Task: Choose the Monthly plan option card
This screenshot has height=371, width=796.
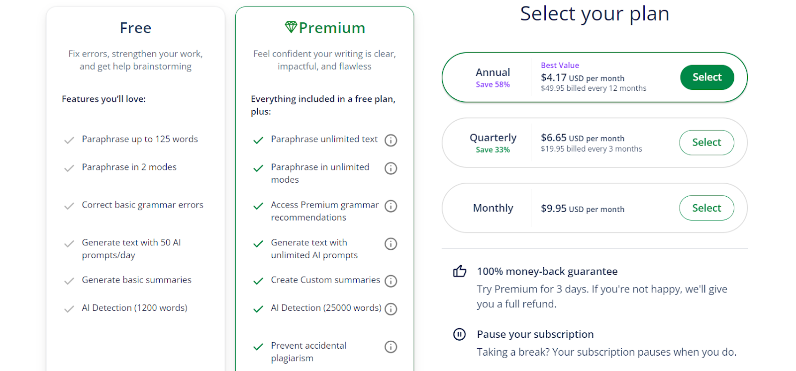Action: [x=493, y=208]
